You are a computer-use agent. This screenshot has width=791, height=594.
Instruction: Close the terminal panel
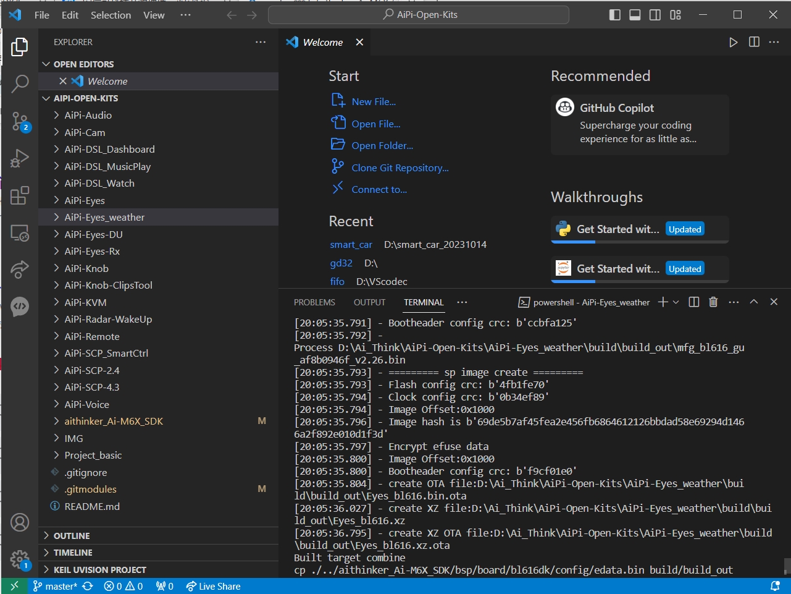774,302
